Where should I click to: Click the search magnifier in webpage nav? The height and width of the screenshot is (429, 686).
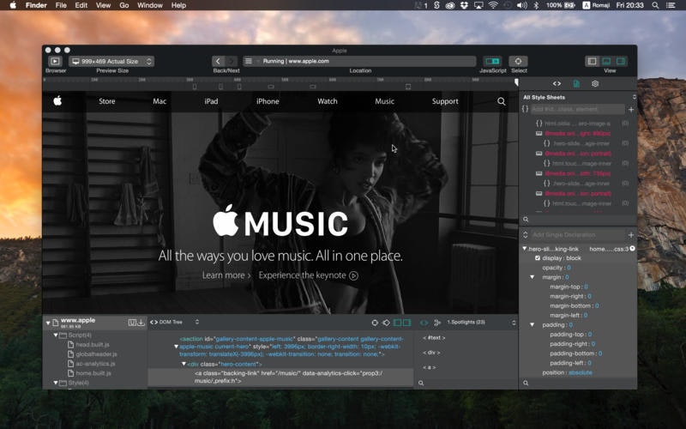(502, 101)
